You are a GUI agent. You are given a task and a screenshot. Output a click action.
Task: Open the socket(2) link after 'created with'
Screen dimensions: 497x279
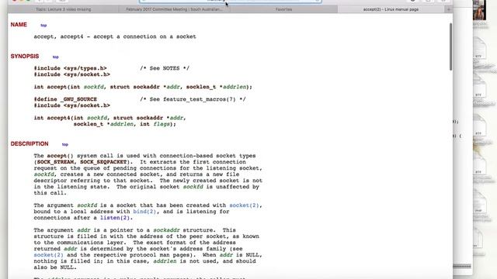coord(244,205)
